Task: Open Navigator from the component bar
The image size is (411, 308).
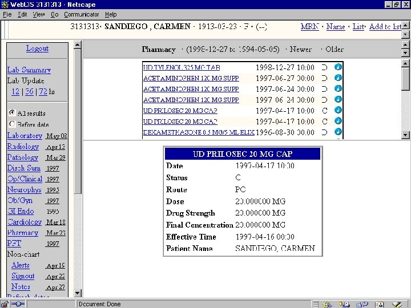Action: (x=328, y=305)
